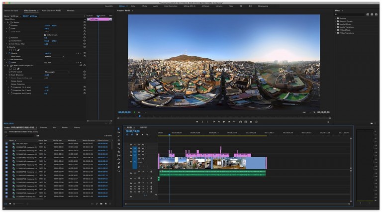Select the Hand tool

[119, 166]
